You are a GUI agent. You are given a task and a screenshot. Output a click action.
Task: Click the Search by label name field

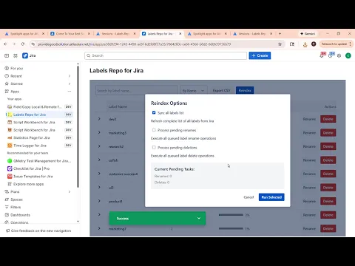pos(137,91)
